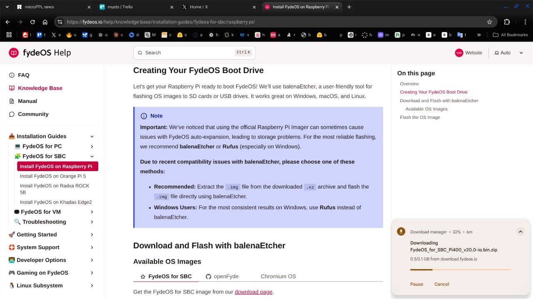The width and height of the screenshot is (533, 299).
Task: Expand the System Support chevron
Action: (x=92, y=248)
